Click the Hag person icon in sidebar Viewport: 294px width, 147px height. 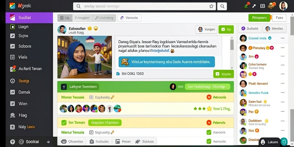[13, 115]
